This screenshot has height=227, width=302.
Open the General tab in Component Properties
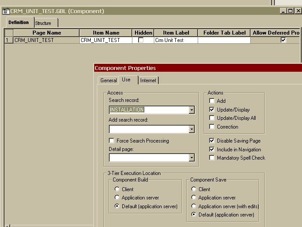pos(108,80)
